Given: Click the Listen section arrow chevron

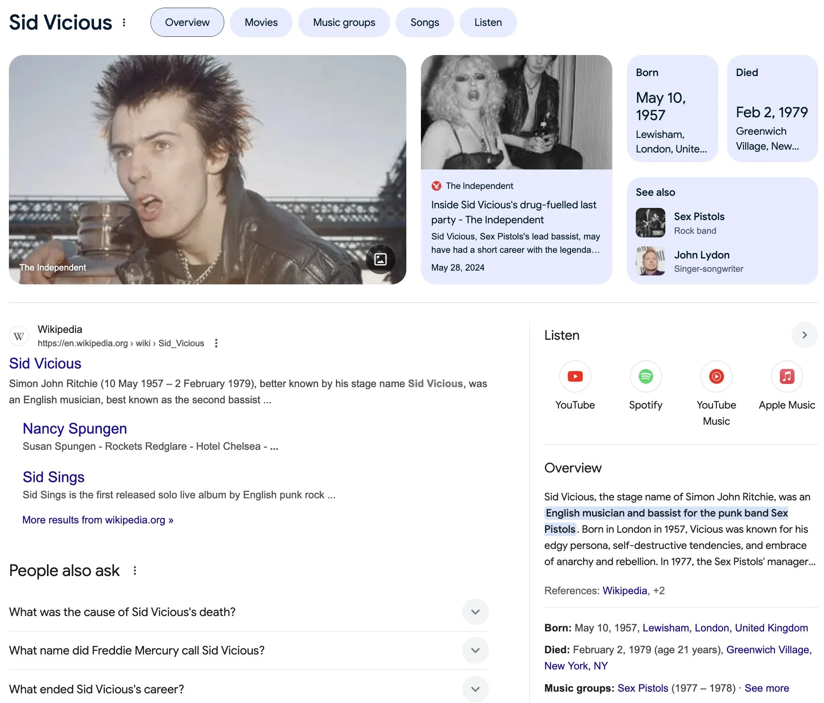Looking at the screenshot, I should [804, 335].
